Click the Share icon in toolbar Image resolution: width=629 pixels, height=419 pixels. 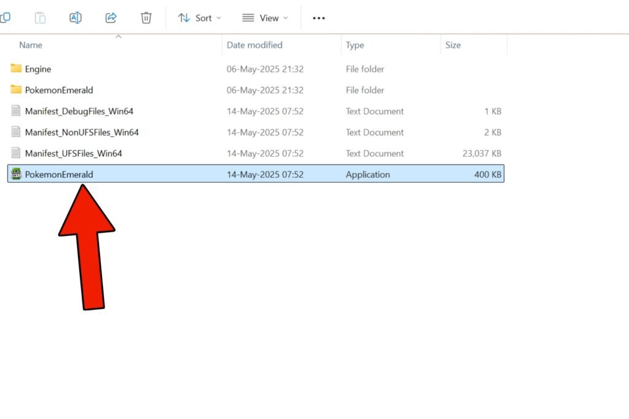click(x=111, y=18)
